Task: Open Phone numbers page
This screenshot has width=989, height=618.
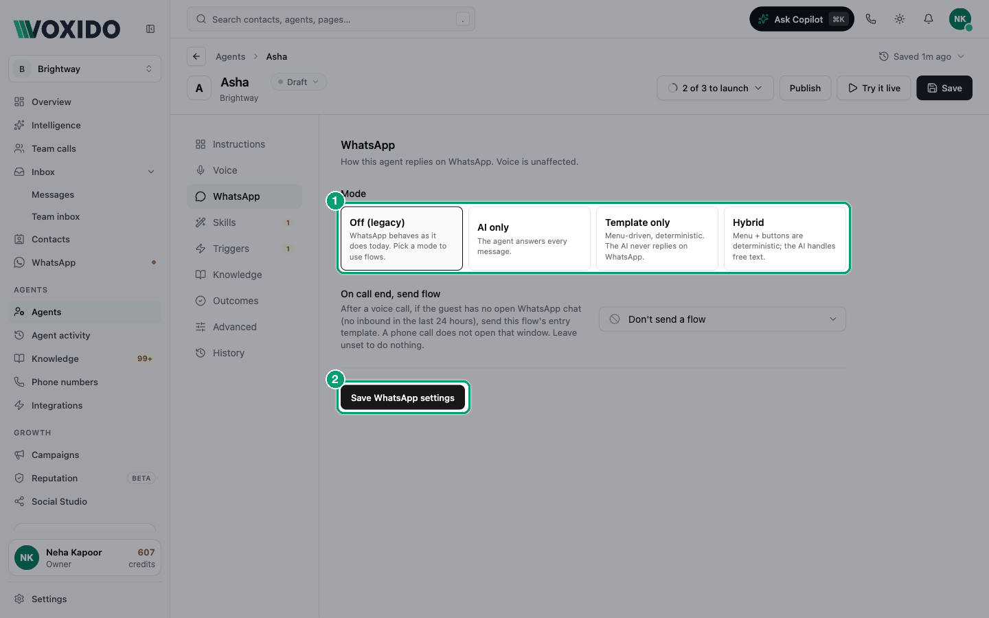Action: pos(84,382)
